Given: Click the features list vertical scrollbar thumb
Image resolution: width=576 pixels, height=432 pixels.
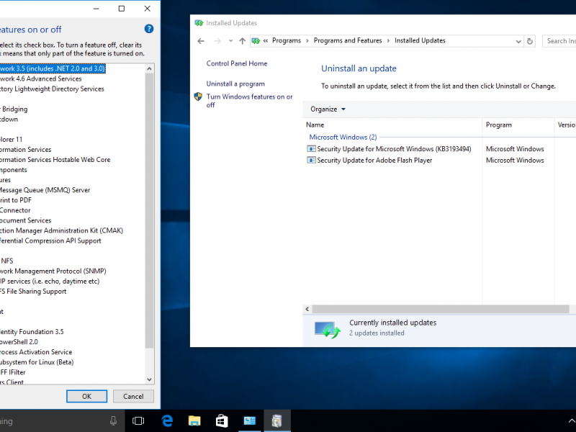Looking at the screenshot, I should [149, 210].
